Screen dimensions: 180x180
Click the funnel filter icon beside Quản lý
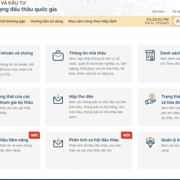[150, 143]
